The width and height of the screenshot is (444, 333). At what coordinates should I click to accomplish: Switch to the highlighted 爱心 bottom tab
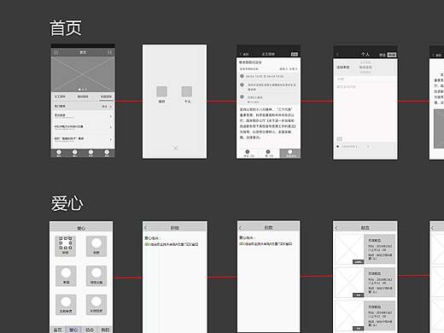tap(73, 330)
